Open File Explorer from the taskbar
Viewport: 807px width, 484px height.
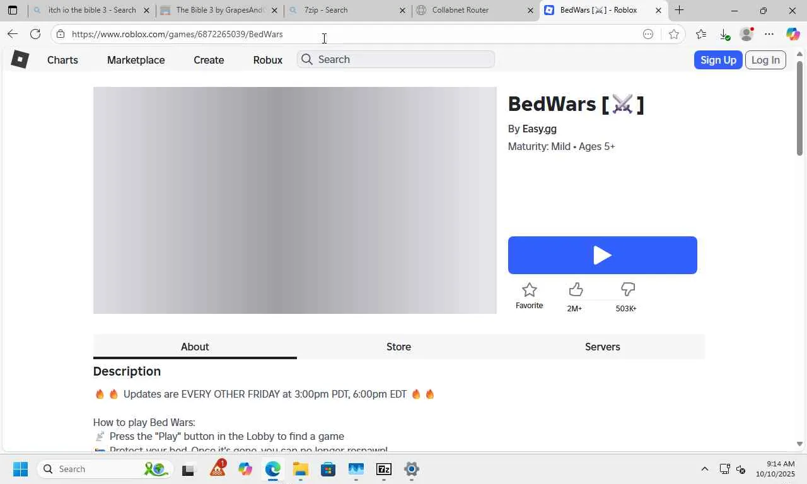(x=300, y=469)
